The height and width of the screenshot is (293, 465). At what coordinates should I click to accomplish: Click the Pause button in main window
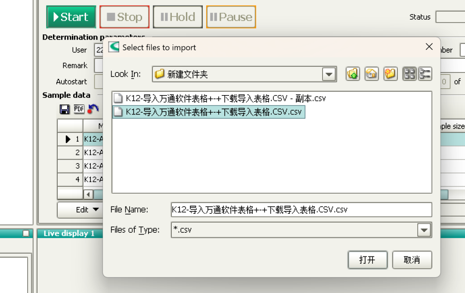[231, 17]
